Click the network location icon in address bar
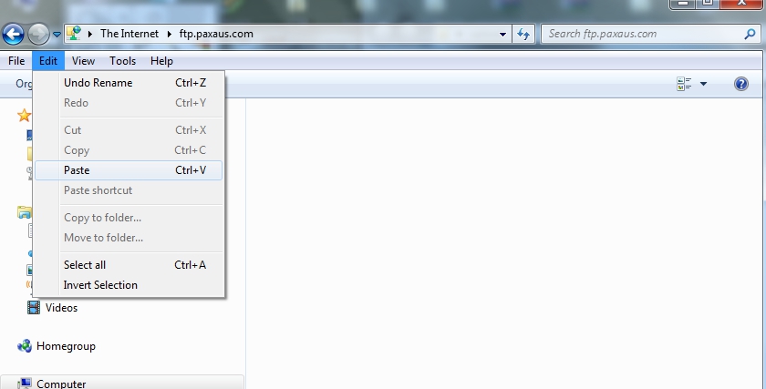 [74, 33]
